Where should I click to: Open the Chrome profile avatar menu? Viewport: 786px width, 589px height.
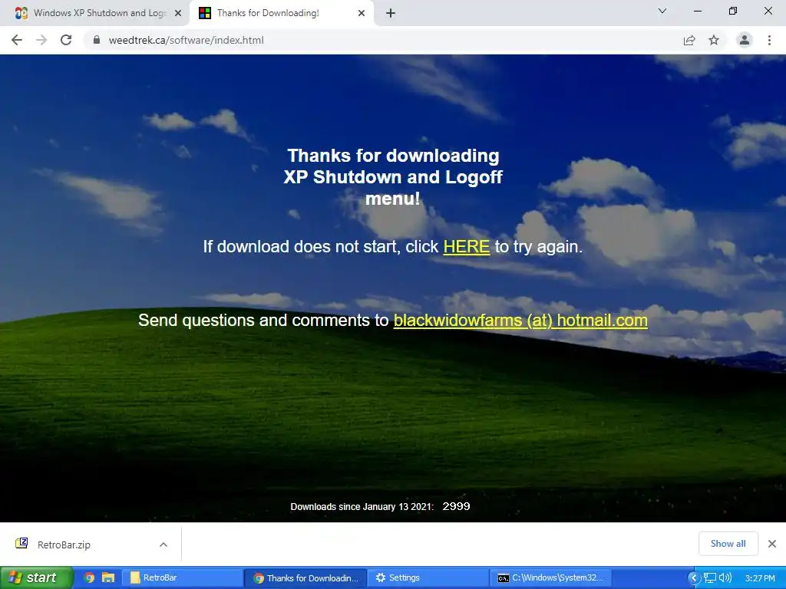click(745, 40)
